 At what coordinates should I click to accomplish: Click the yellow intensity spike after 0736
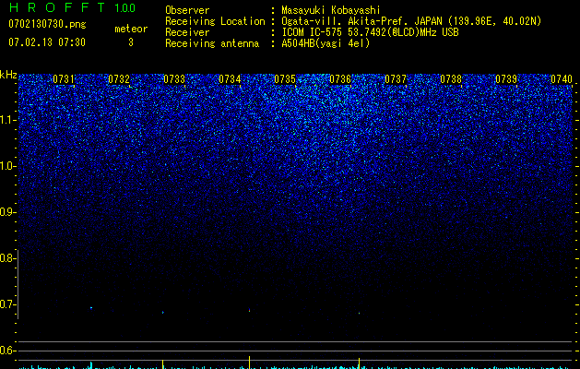(x=359, y=363)
